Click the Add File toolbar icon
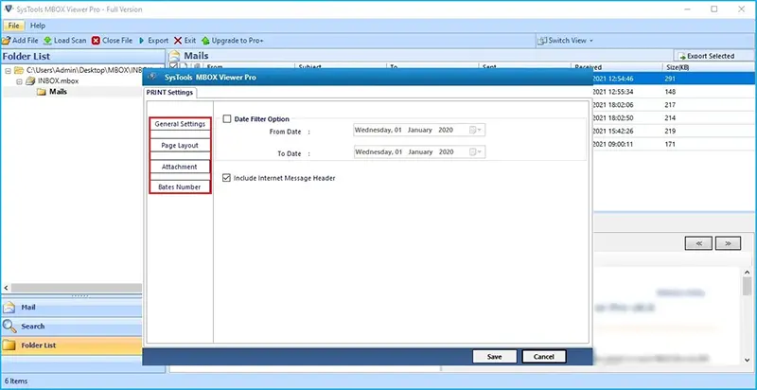The width and height of the screenshot is (757, 390). [7, 41]
